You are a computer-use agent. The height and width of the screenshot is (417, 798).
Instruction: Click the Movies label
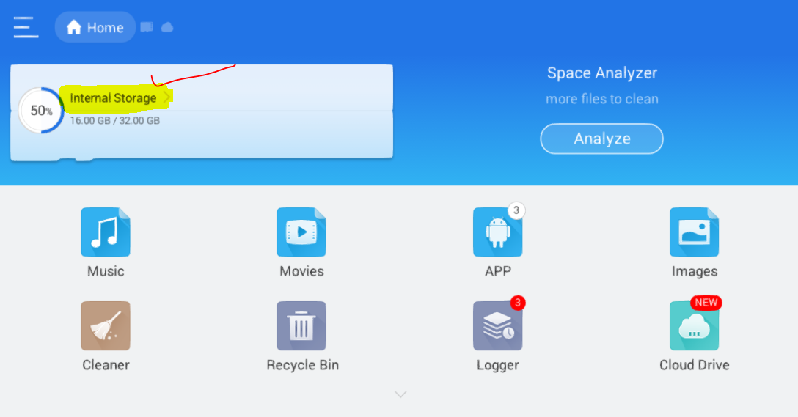pyautogui.click(x=301, y=271)
